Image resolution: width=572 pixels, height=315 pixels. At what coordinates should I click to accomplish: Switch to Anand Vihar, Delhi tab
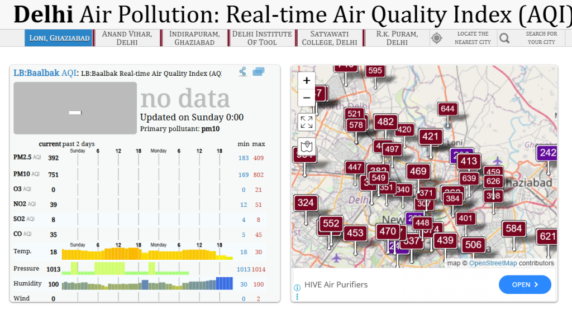(127, 38)
